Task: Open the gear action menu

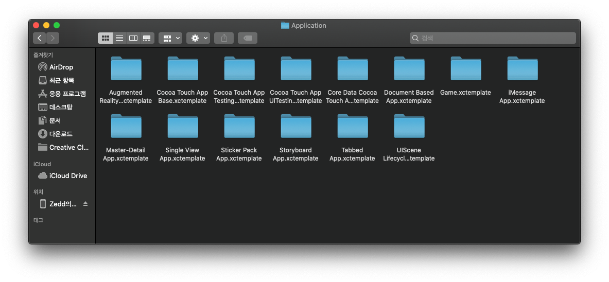Action: point(198,38)
